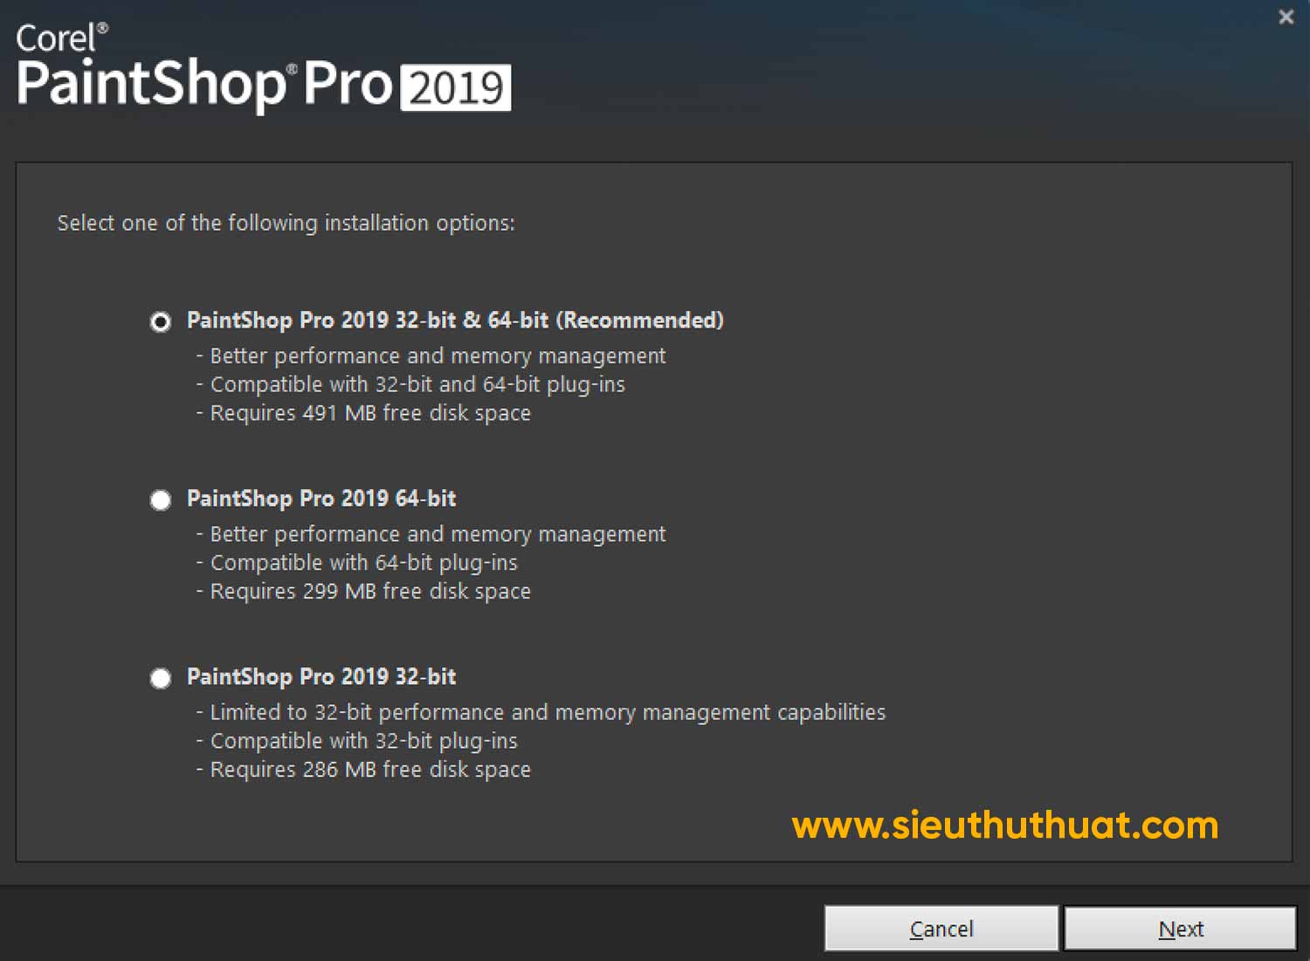
Task: Click the 'Requires 491 MB free disk space' line
Action: coord(363,413)
